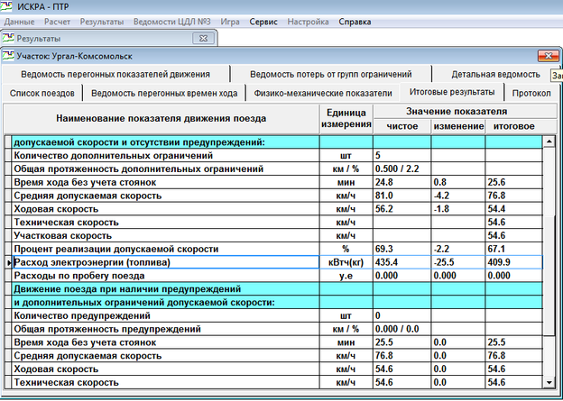Go to the Протокол tab

click(531, 93)
